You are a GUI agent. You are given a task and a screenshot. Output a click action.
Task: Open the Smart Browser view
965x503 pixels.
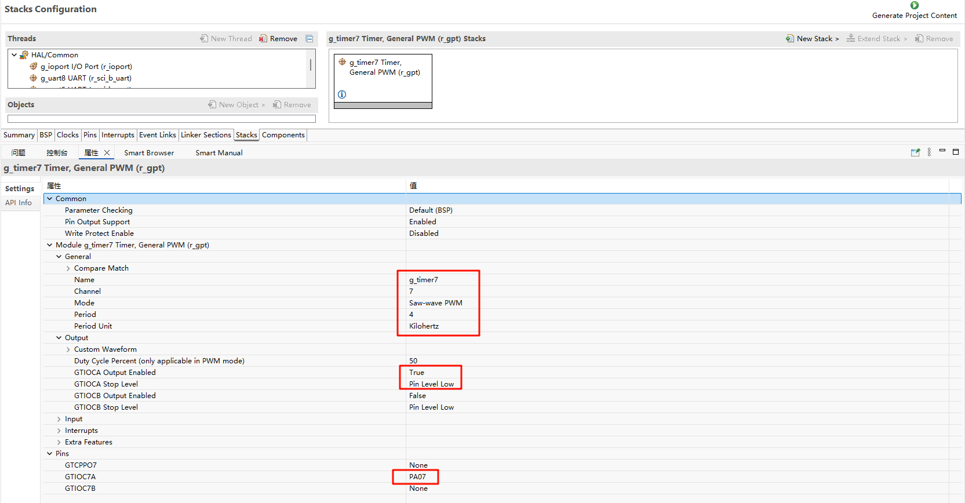coord(149,153)
